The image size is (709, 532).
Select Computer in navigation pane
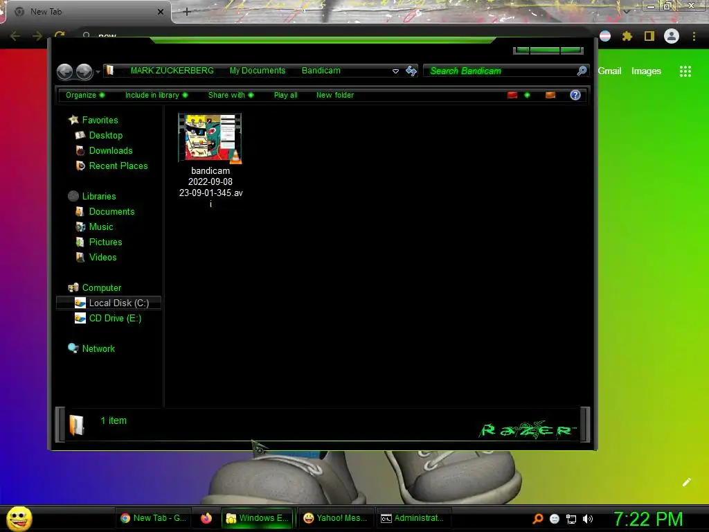coord(101,287)
